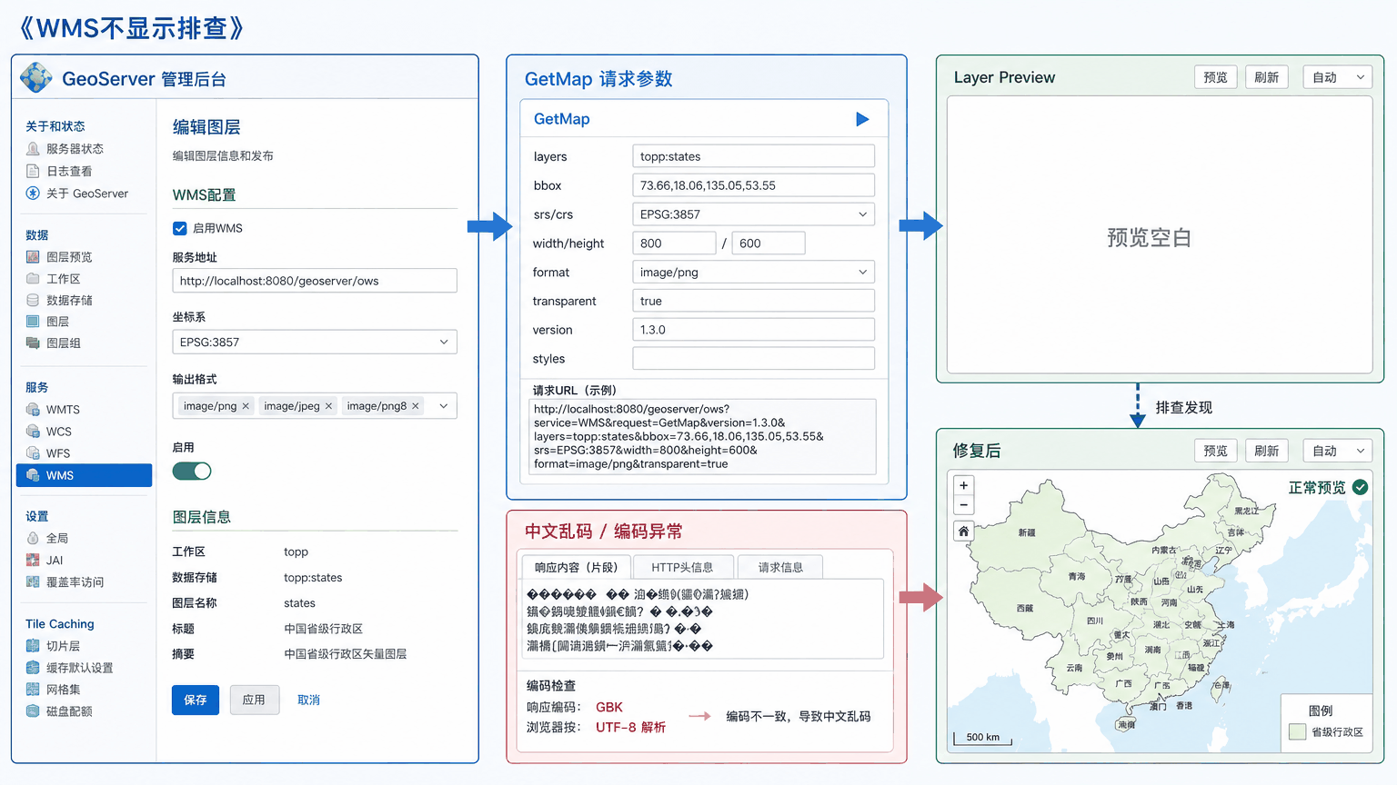Click the height 600 field
Image resolution: width=1397 pixels, height=785 pixels.
click(x=769, y=243)
